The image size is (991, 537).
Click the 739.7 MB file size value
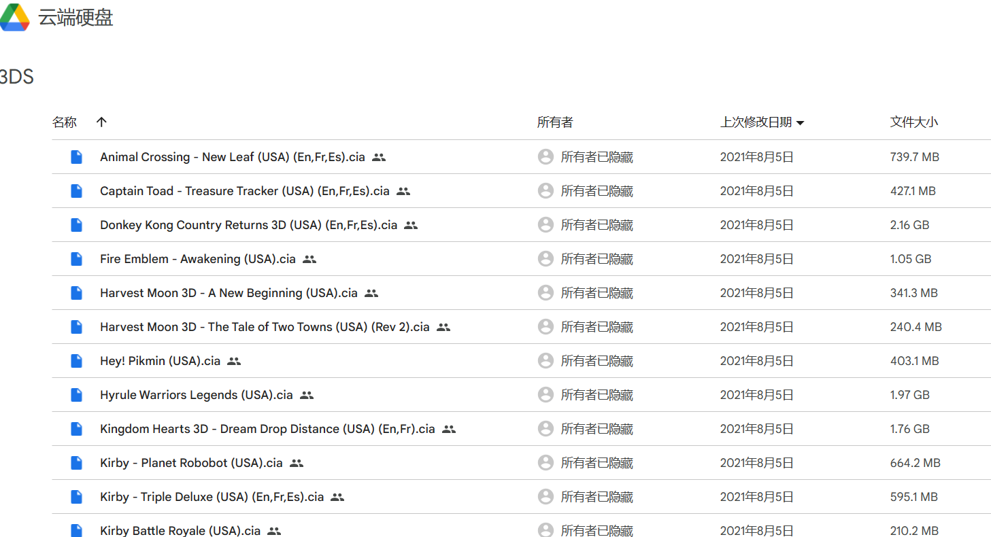[x=915, y=157]
